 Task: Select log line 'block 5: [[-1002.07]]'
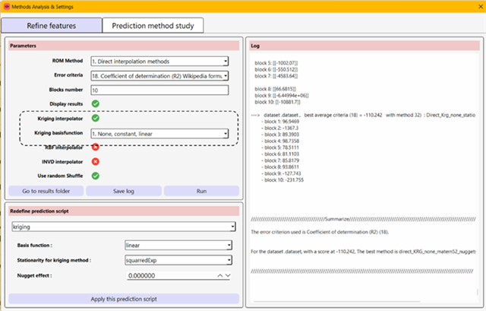tap(276, 63)
